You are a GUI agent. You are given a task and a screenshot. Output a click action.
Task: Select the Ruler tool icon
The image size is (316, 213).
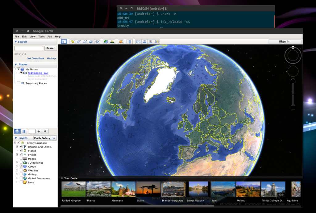click(x=130, y=41)
